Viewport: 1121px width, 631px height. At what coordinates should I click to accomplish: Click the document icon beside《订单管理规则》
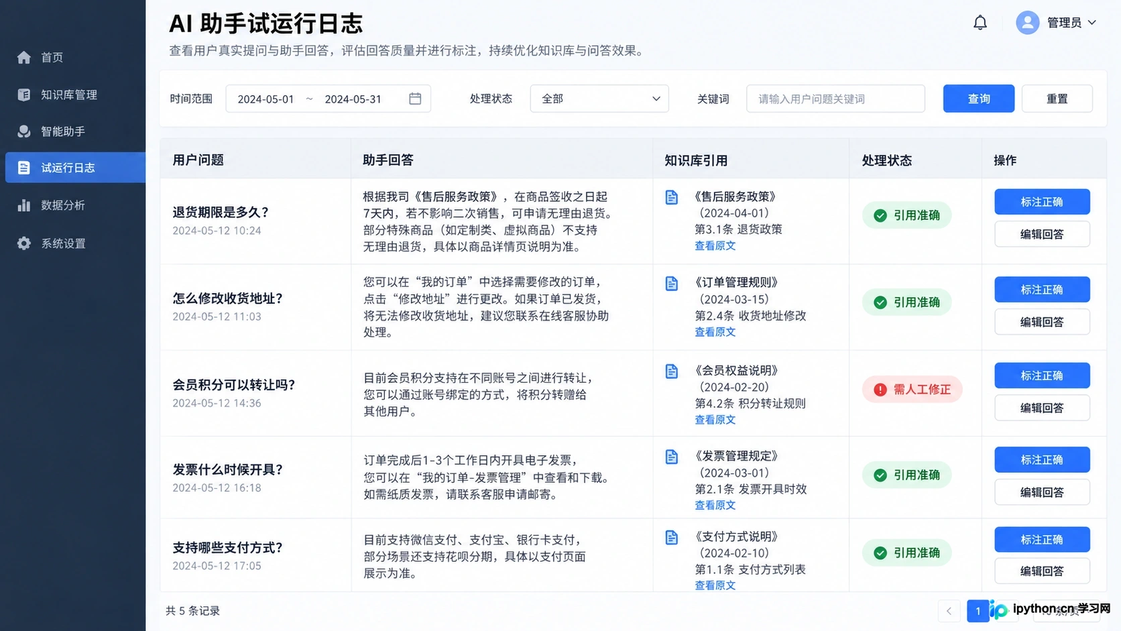click(671, 283)
